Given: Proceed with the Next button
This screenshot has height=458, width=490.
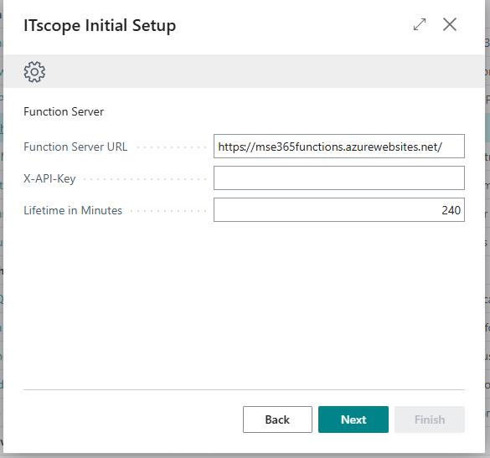Looking at the screenshot, I should 353,419.
